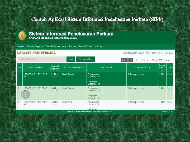190x142 pixels.
Task: Go to previous page with Prev
Action: [x=124, y=60]
